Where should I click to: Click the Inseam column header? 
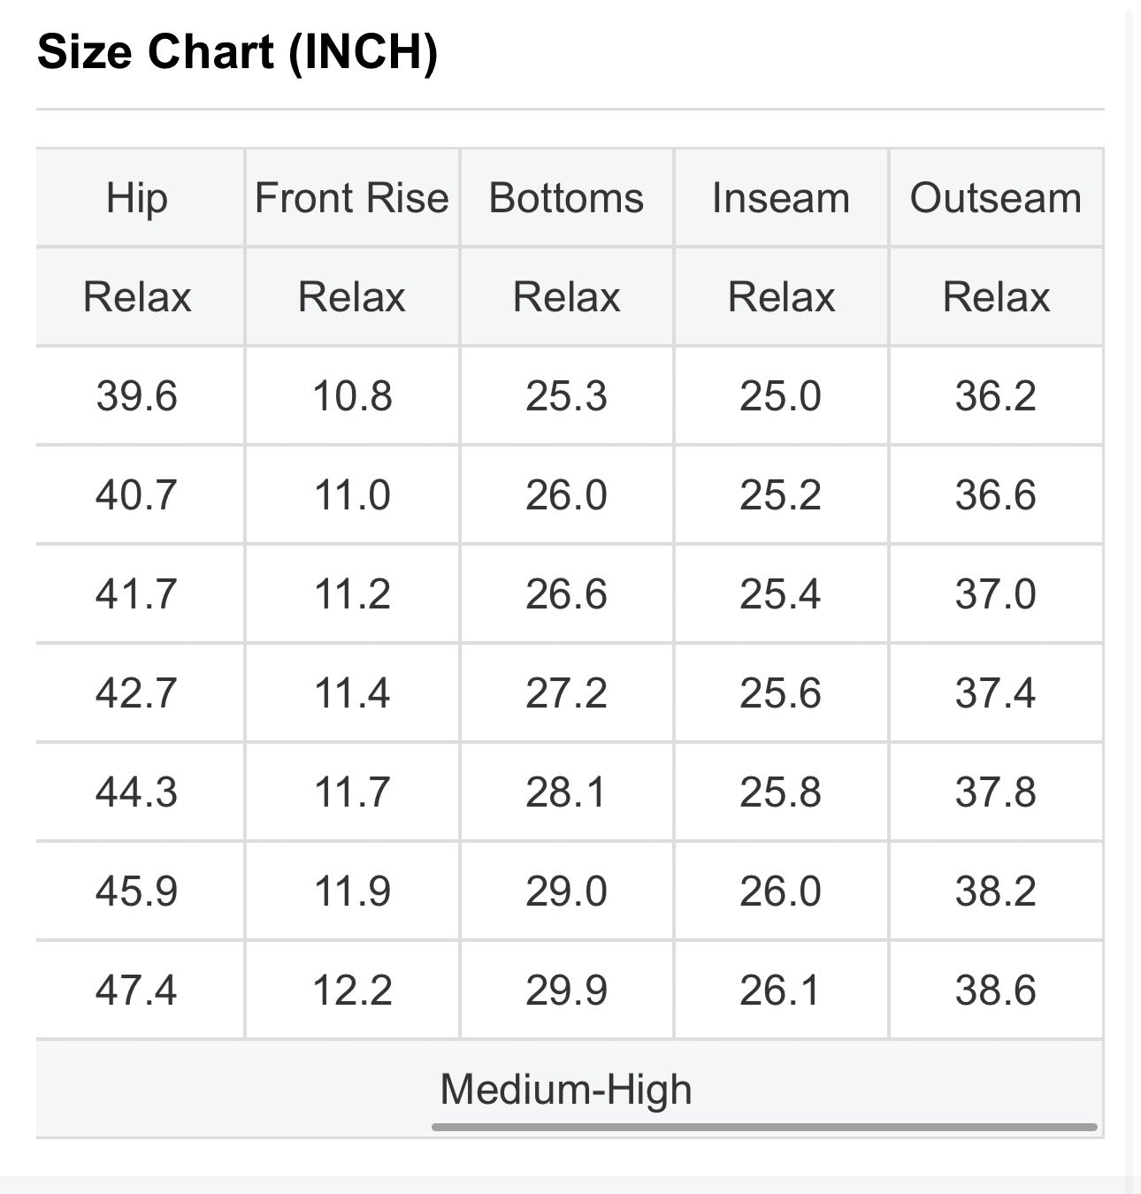coord(781,197)
